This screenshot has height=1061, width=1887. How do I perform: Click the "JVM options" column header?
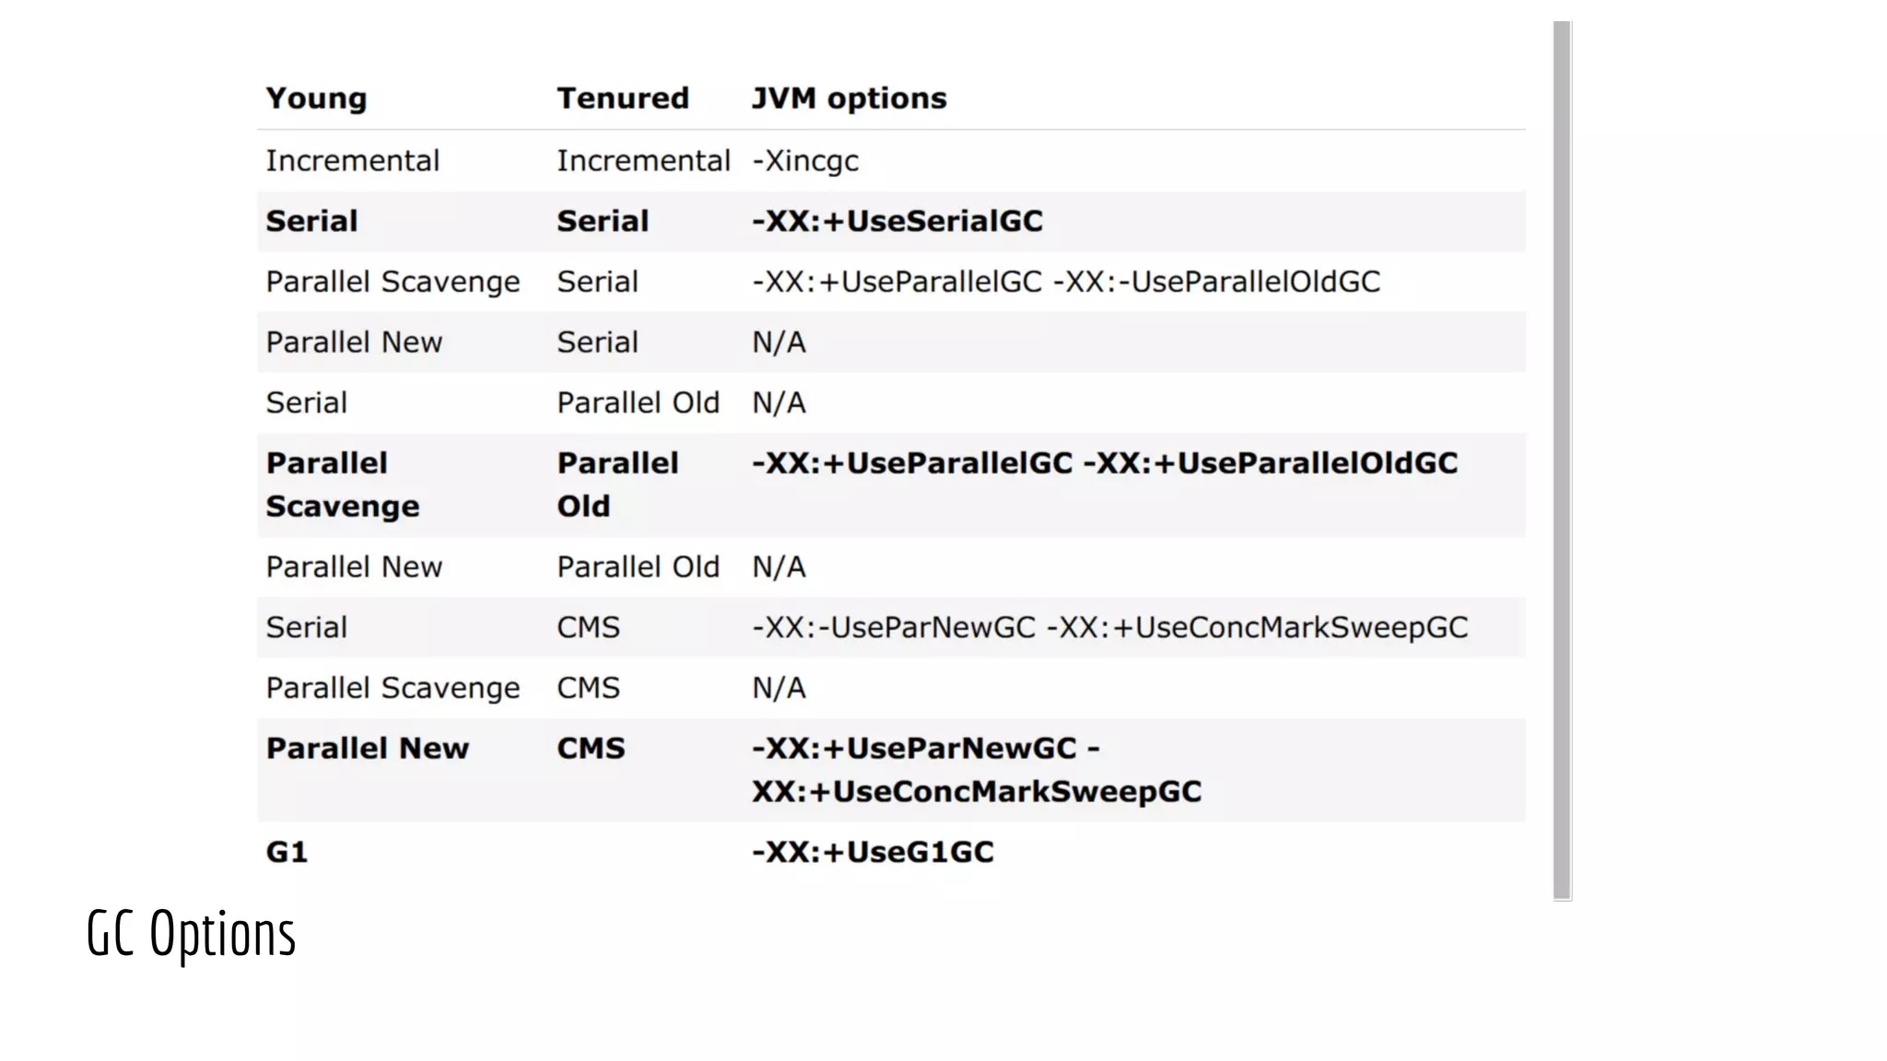pyautogui.click(x=849, y=99)
